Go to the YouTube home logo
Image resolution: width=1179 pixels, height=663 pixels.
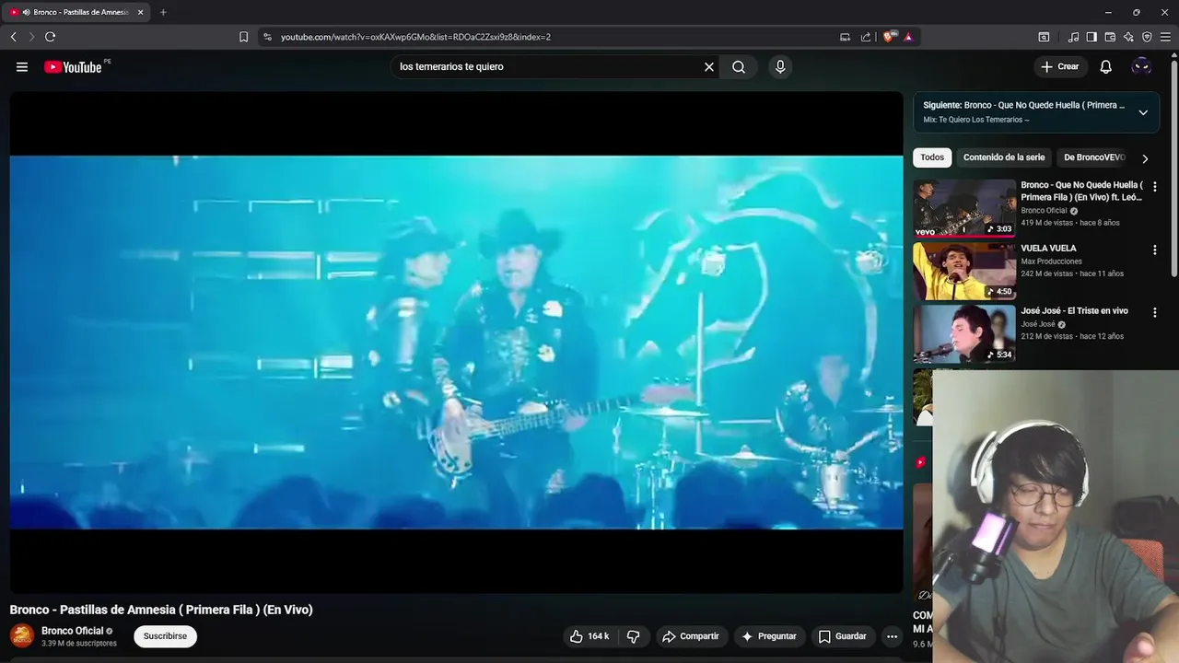pos(73,66)
